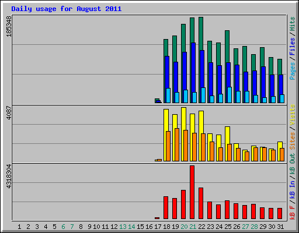
Task: Click the red kB bar for day 18
Action: coord(166,208)
